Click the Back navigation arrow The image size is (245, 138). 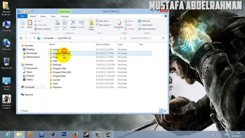(21, 38)
